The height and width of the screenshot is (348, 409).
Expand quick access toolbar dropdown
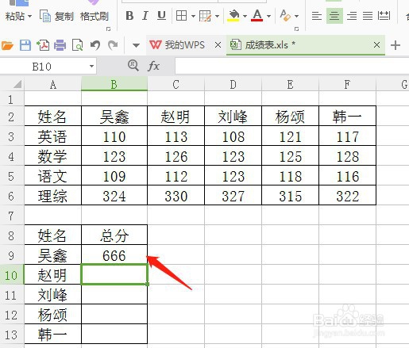(136, 45)
